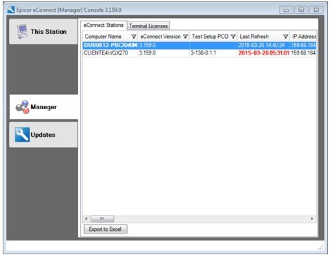Click the horizontal scrollbar right arrow

312,218
